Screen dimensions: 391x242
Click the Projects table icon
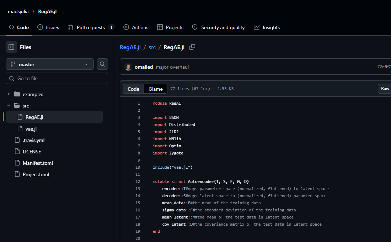[x=160, y=27]
